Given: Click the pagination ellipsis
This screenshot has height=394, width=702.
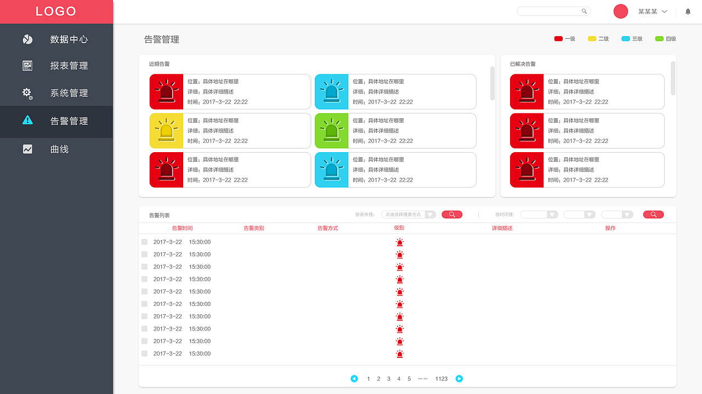Looking at the screenshot, I should coord(422,379).
